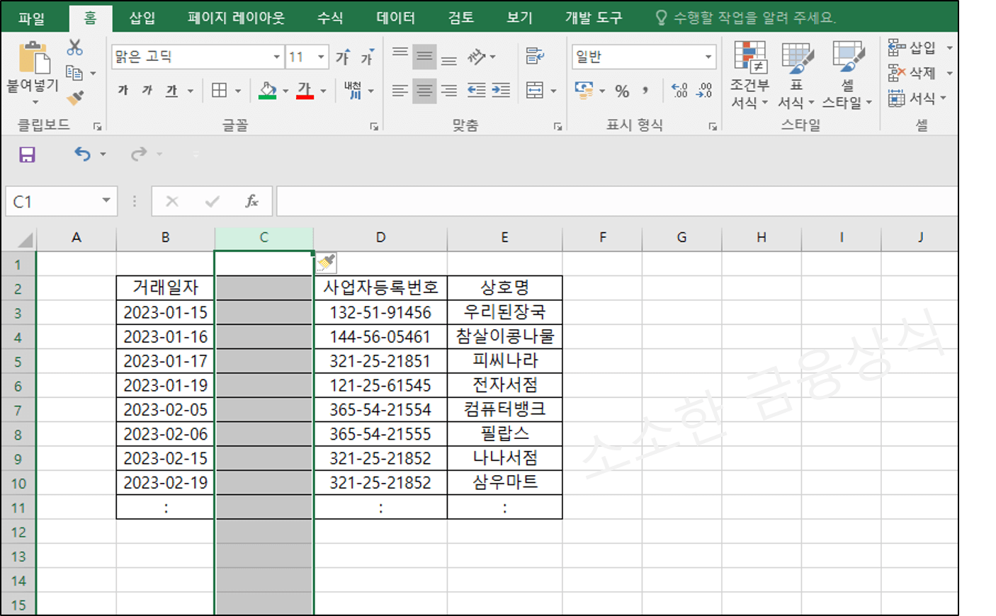Toggle center alignment for the selected column
996x616 pixels.
click(424, 91)
